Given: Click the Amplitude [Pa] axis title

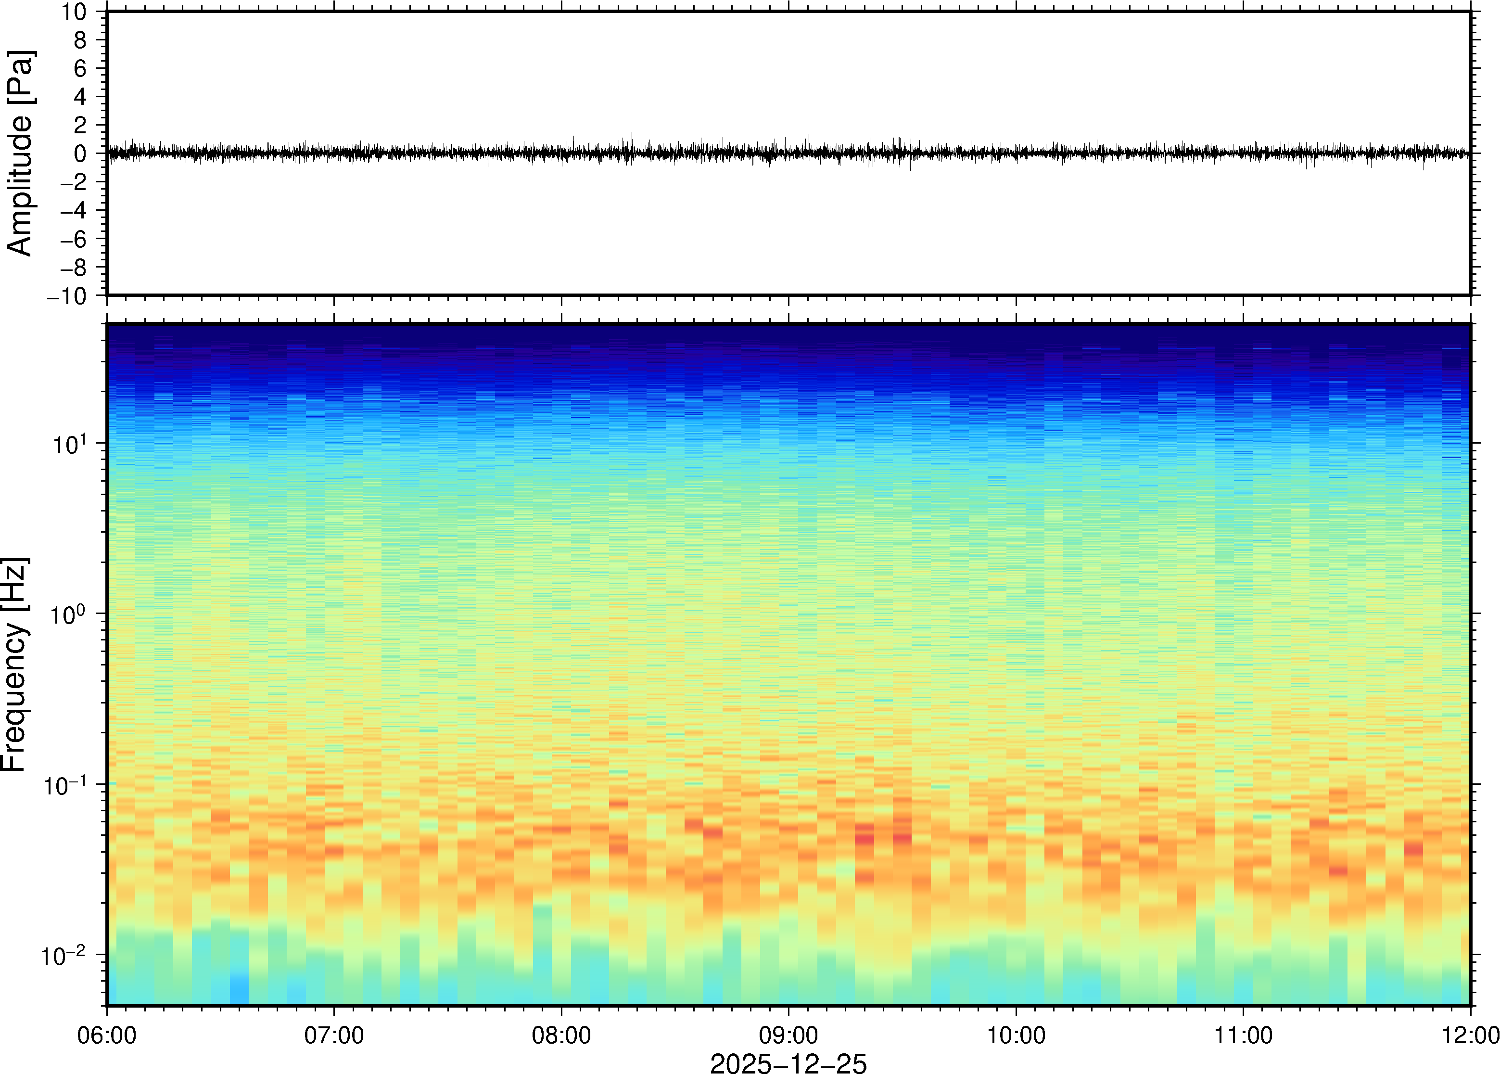Looking at the screenshot, I should click(20, 153).
